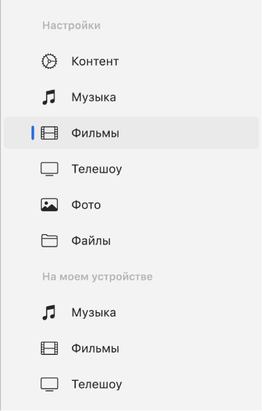262x411 pixels.
Task: Click the music note icon under Настройки
Action: pos(49,97)
